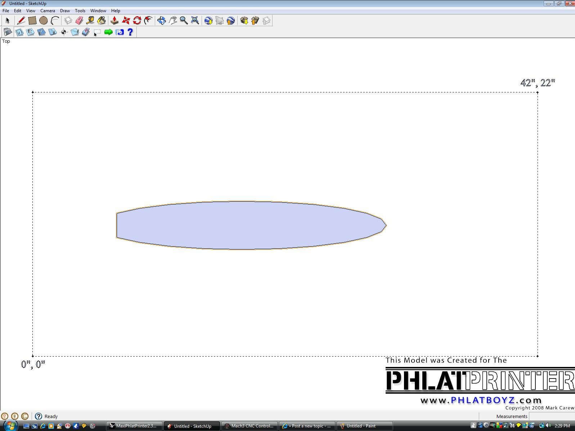The height and width of the screenshot is (431, 575).
Task: Switch to Mach3 CNC Controller taskbar button
Action: [249, 426]
